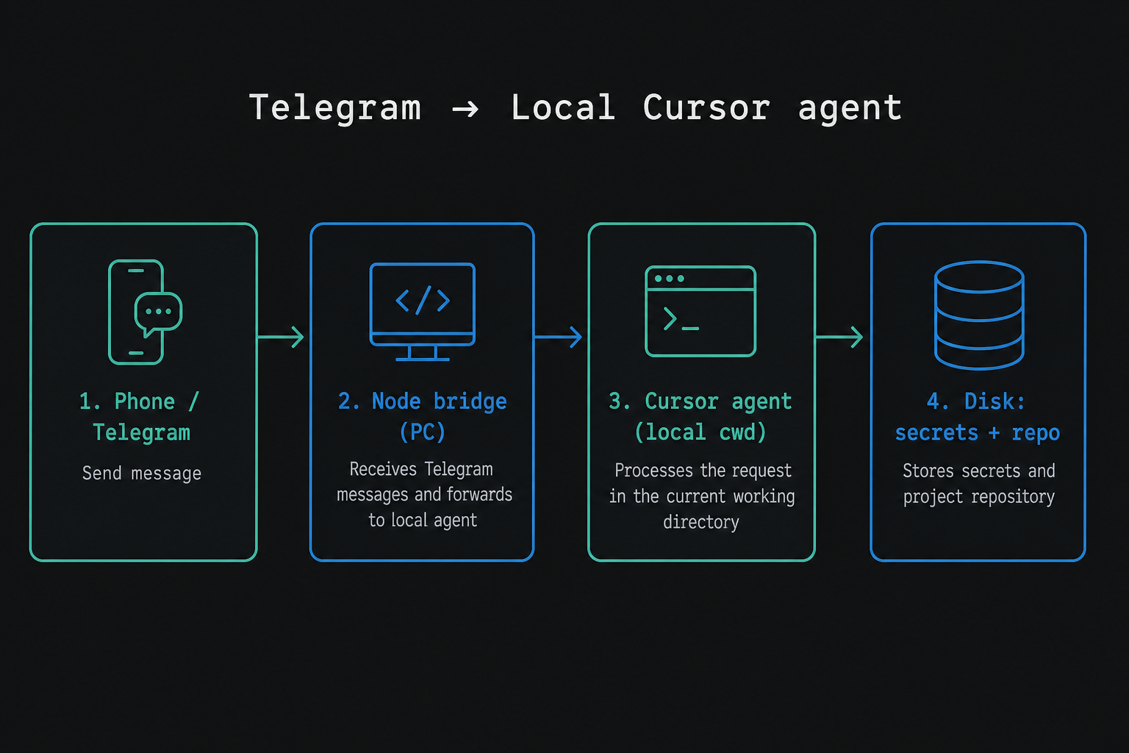
Task: Select the '4. Disk: secrets + repo' heading
Action: pyautogui.click(x=978, y=417)
